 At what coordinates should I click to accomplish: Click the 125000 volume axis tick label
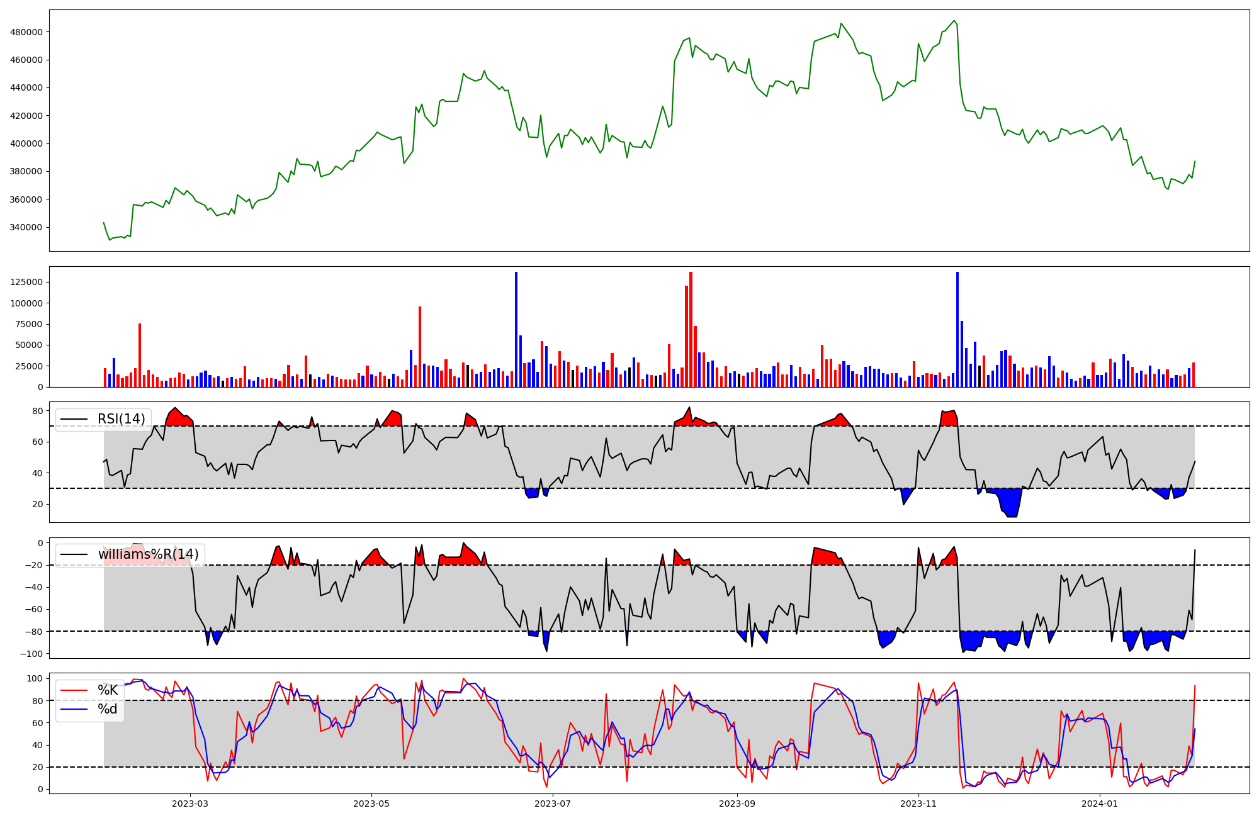coord(26,282)
